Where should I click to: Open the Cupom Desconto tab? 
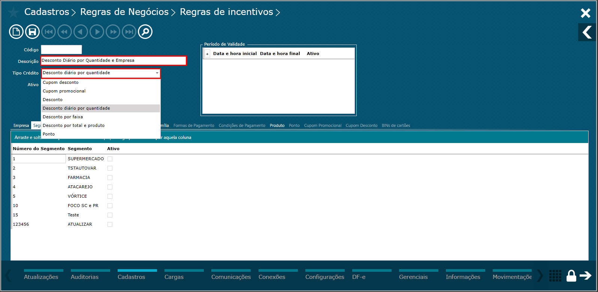(362, 126)
